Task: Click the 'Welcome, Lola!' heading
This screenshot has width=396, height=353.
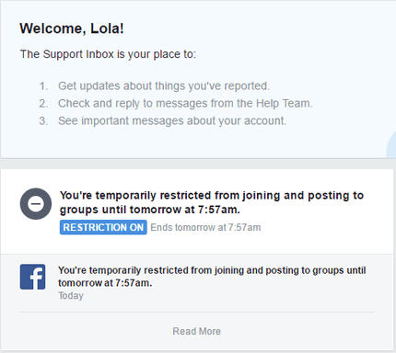Action: 72,28
